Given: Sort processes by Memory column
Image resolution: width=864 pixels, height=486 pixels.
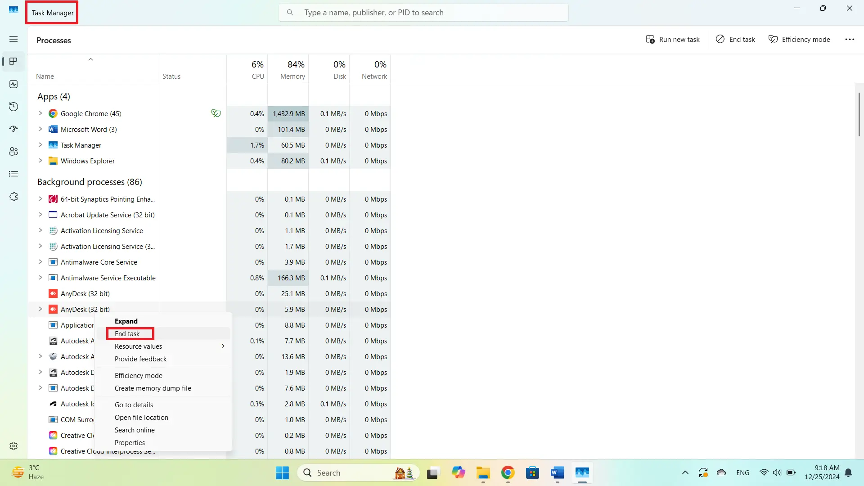Looking at the screenshot, I should tap(292, 70).
